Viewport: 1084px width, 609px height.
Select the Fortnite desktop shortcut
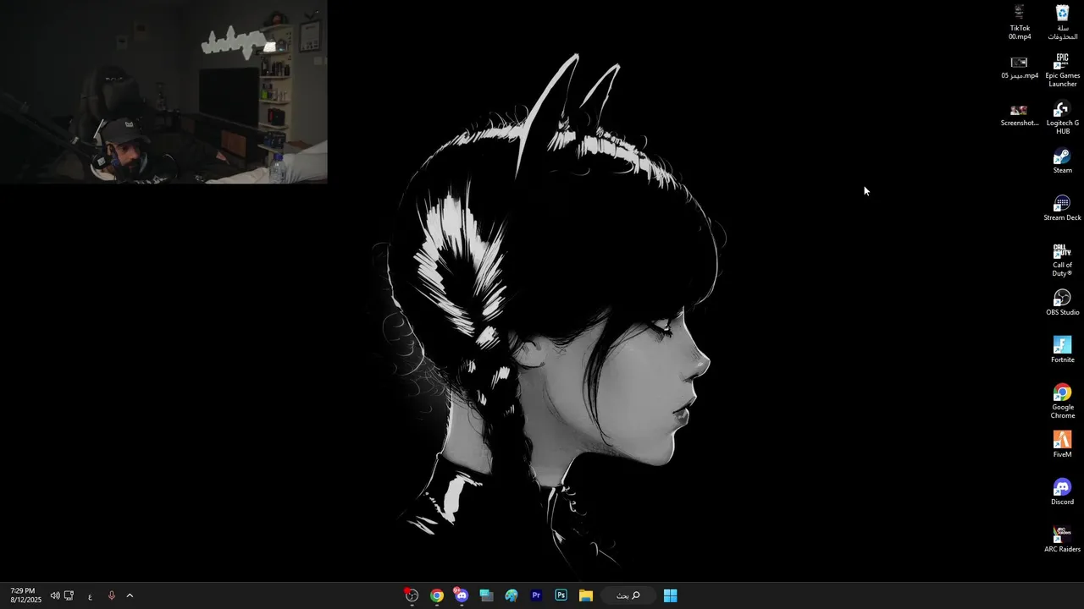coord(1062,350)
